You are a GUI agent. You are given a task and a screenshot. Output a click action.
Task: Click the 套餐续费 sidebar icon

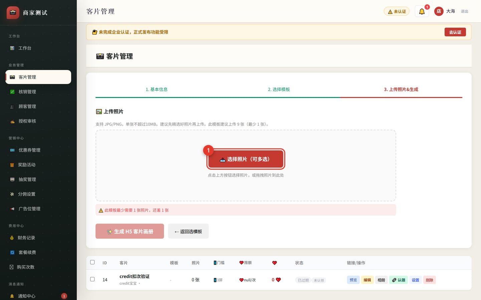[12, 252]
